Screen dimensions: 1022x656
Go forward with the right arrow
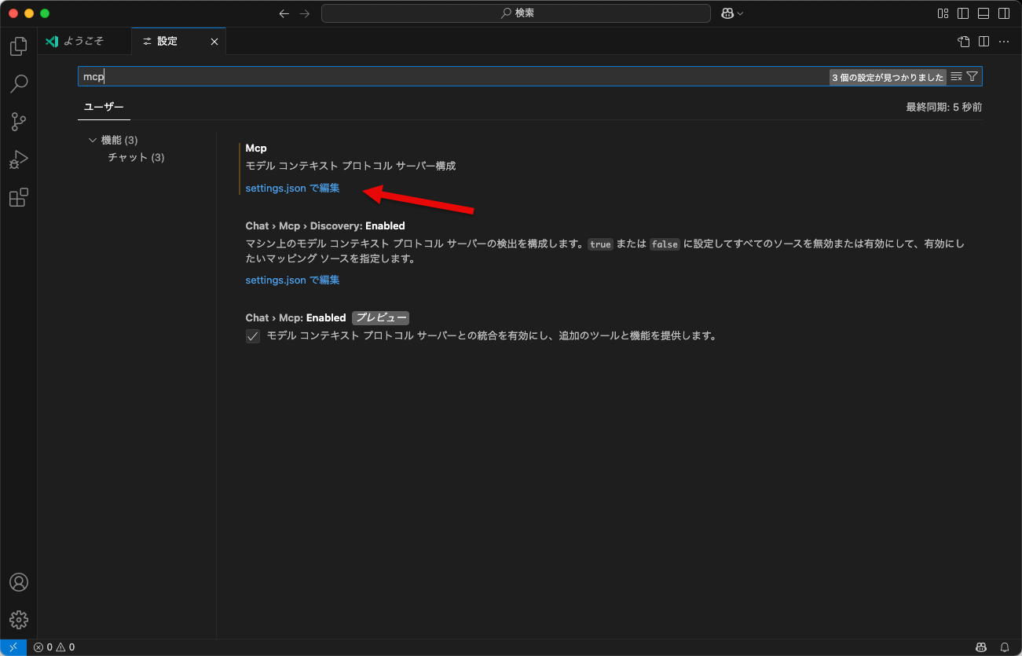pyautogui.click(x=305, y=13)
